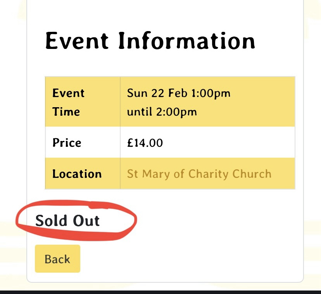This screenshot has height=294, width=321.
Task: Select the Location label cell
Action: (77, 174)
